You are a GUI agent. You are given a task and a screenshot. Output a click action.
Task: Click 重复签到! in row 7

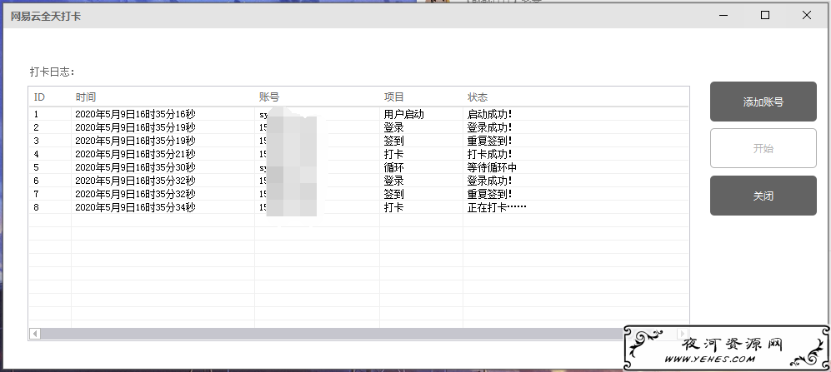(x=490, y=194)
